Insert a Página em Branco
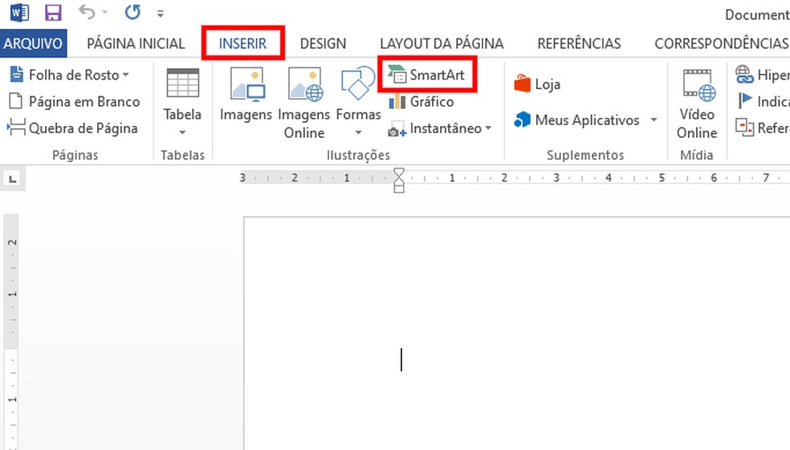The width and height of the screenshot is (790, 450). point(74,102)
